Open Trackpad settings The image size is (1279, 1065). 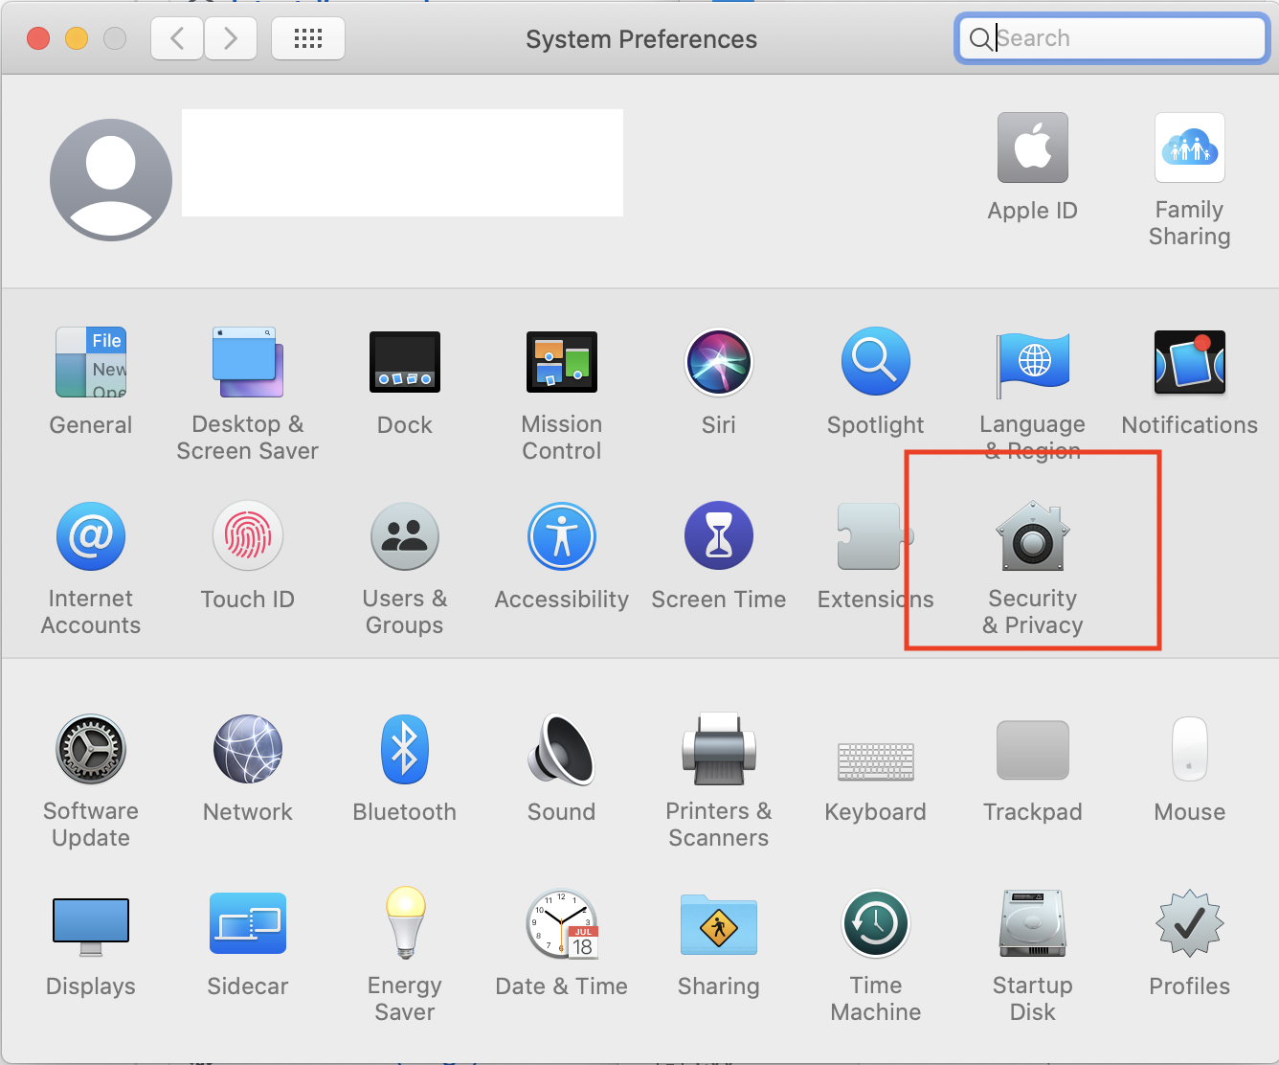1033,750
